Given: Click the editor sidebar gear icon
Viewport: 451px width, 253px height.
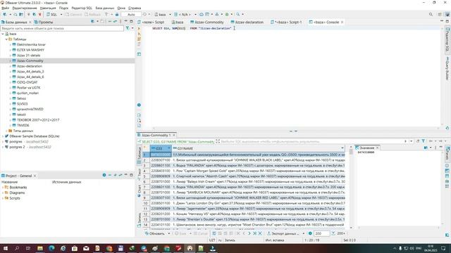Looking at the screenshot, I should 139,105.
